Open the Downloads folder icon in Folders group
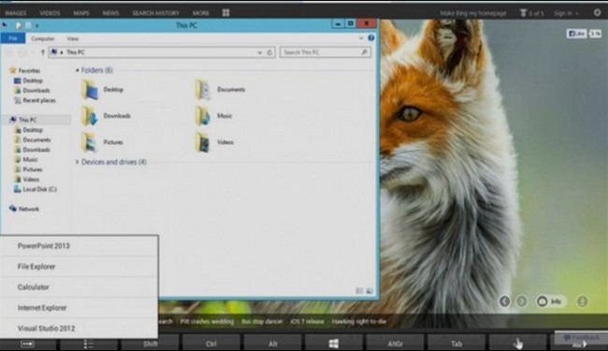The width and height of the screenshot is (608, 351). 90,116
